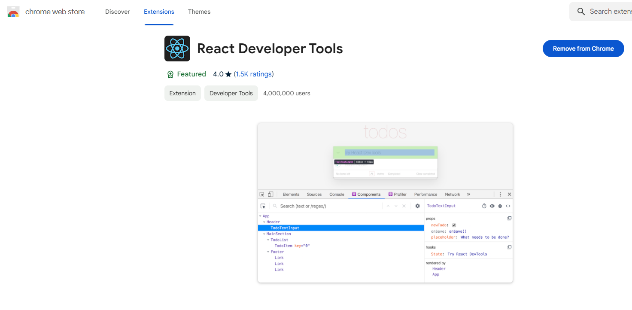Open the Components settings gear in preview
The height and width of the screenshot is (310, 632).
point(417,206)
